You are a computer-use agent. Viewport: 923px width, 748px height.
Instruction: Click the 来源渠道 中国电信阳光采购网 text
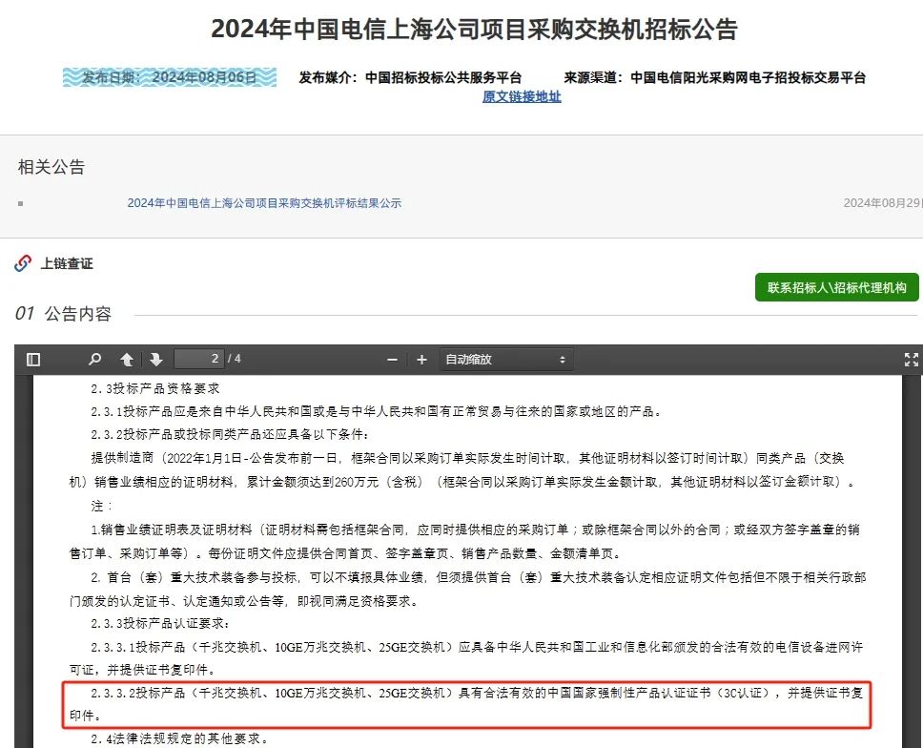pyautogui.click(x=714, y=77)
